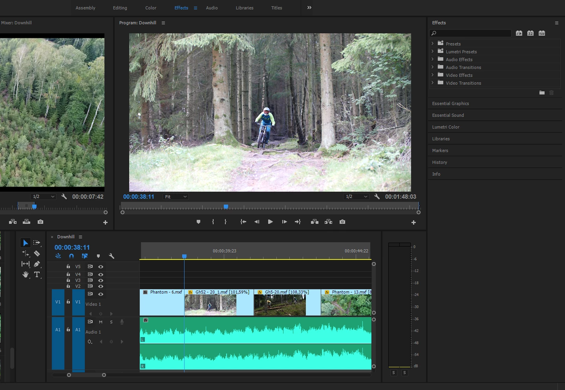Click the Effects panel search field
565x390 pixels.
470,33
